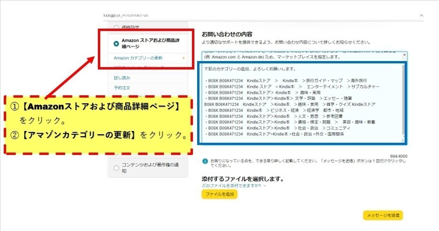Click the メッセージを送信 button
Screen dimensions: 439x231
(383, 216)
